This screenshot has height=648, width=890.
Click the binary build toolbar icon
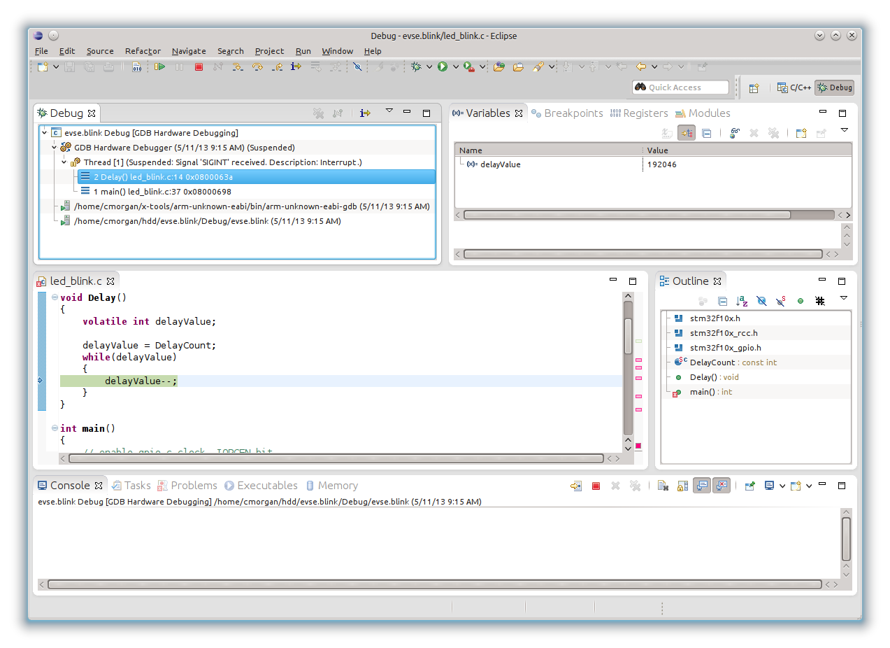pyautogui.click(x=136, y=66)
